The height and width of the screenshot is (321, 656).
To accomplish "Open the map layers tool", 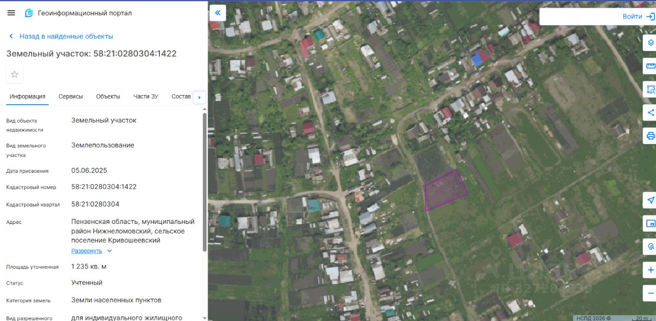I will click(x=650, y=43).
